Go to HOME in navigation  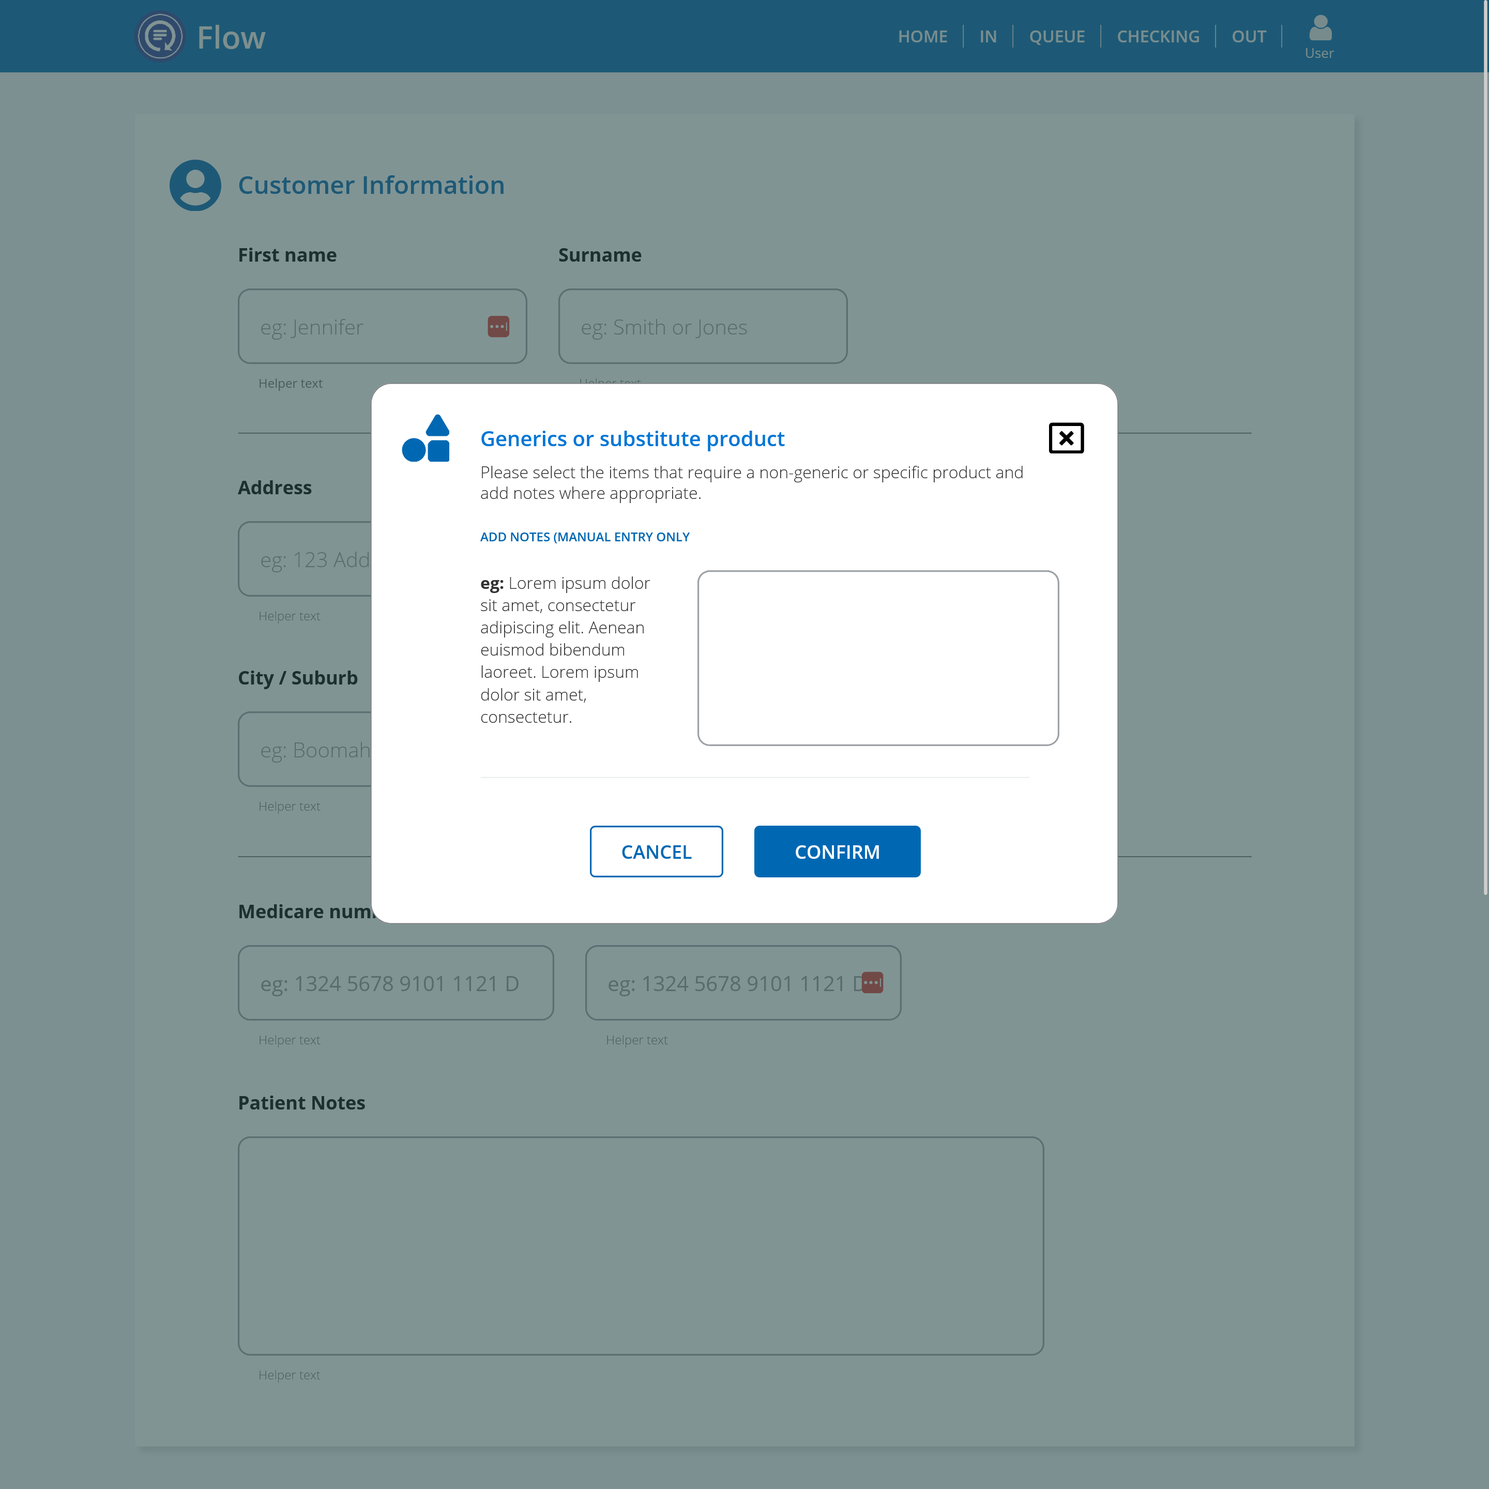tap(922, 36)
